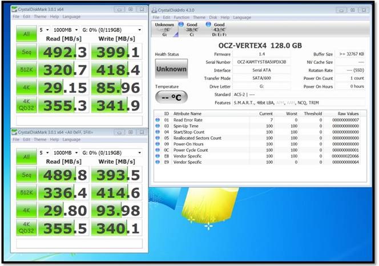Click status icon of Read Error Rate row
The height and width of the screenshot is (266, 379).
(x=158, y=120)
